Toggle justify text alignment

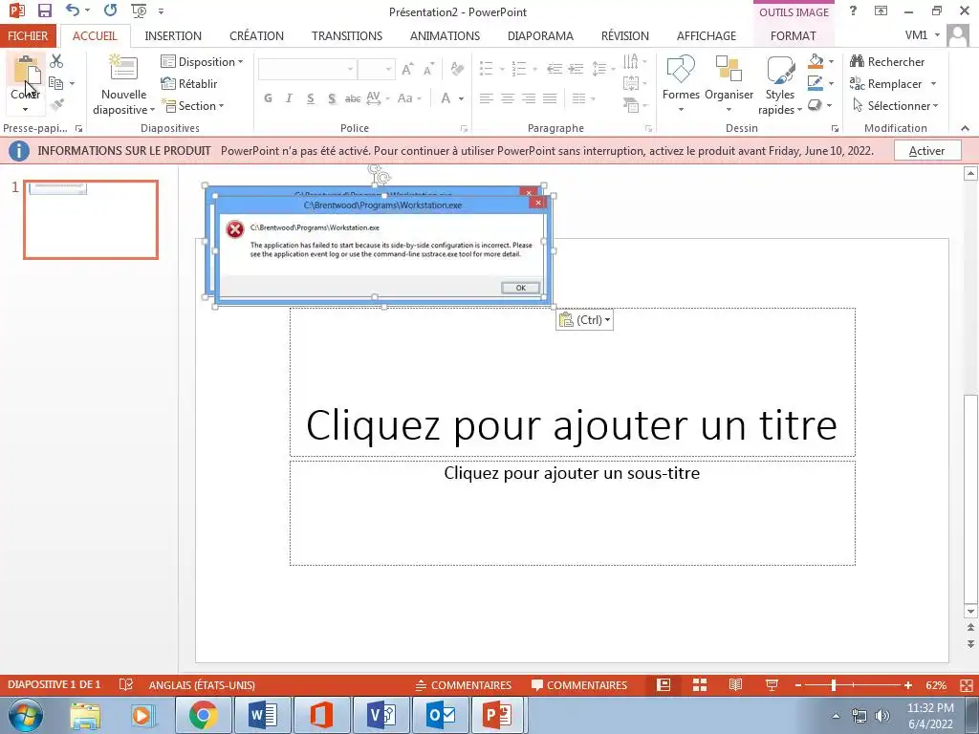(x=550, y=98)
